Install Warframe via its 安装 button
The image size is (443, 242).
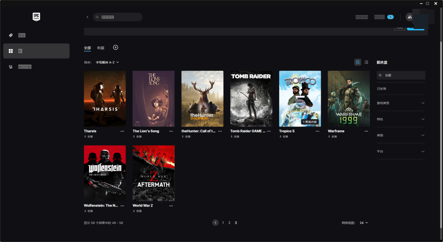(333, 136)
